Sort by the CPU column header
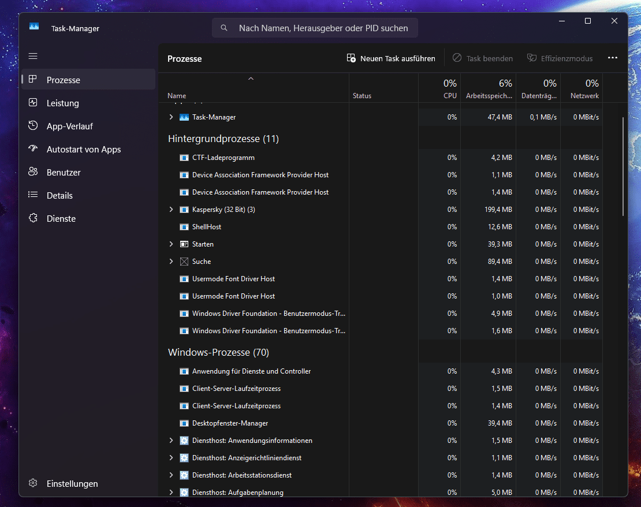This screenshot has width=641, height=507. point(439,88)
